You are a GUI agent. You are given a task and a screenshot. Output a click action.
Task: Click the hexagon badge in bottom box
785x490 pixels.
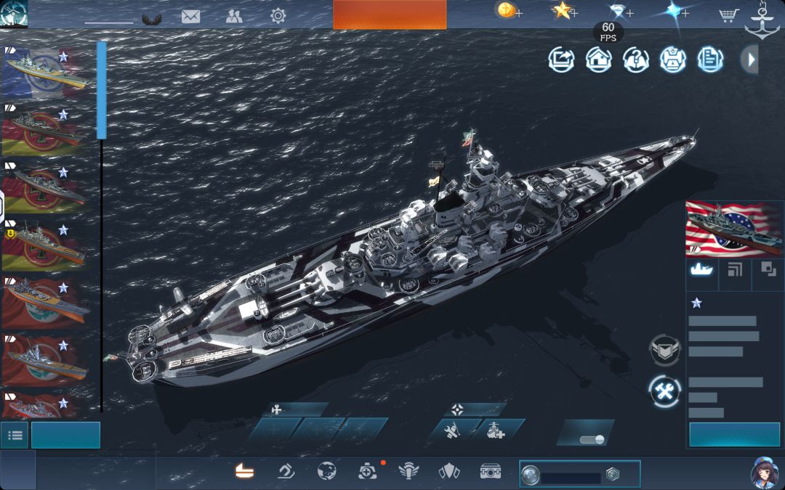point(612,473)
